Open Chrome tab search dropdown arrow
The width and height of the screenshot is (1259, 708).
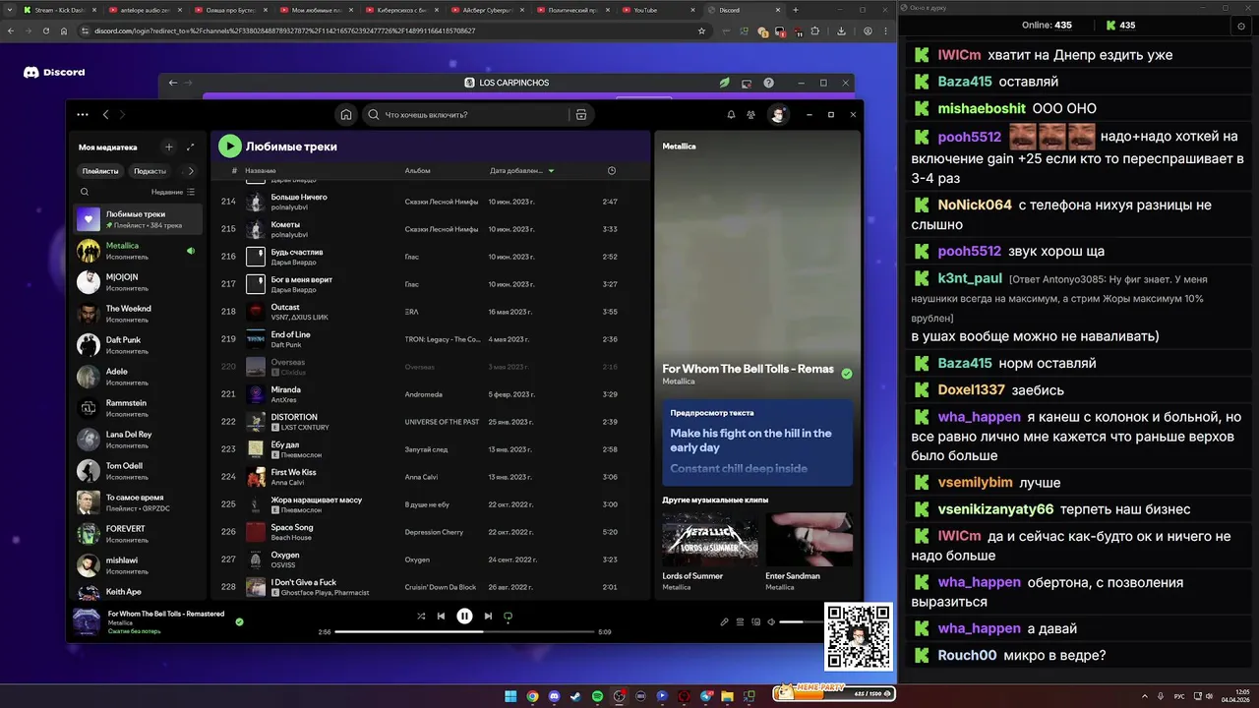pos(9,10)
